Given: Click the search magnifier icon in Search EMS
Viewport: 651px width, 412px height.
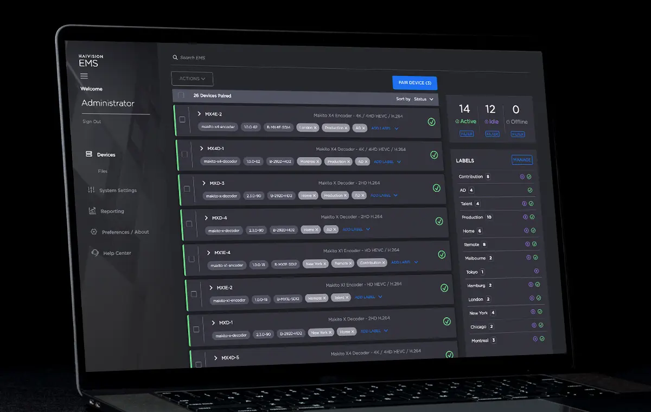Looking at the screenshot, I should click(x=175, y=57).
